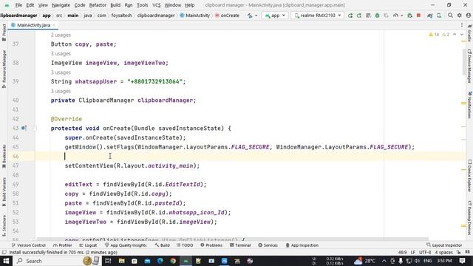
Task: Close the MainActivity.java tab
Action: click(x=54, y=25)
